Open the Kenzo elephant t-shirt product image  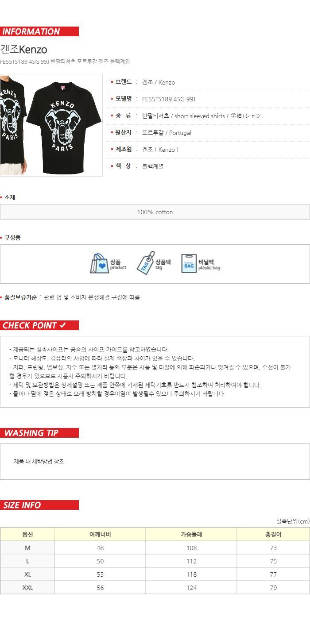(x=51, y=125)
